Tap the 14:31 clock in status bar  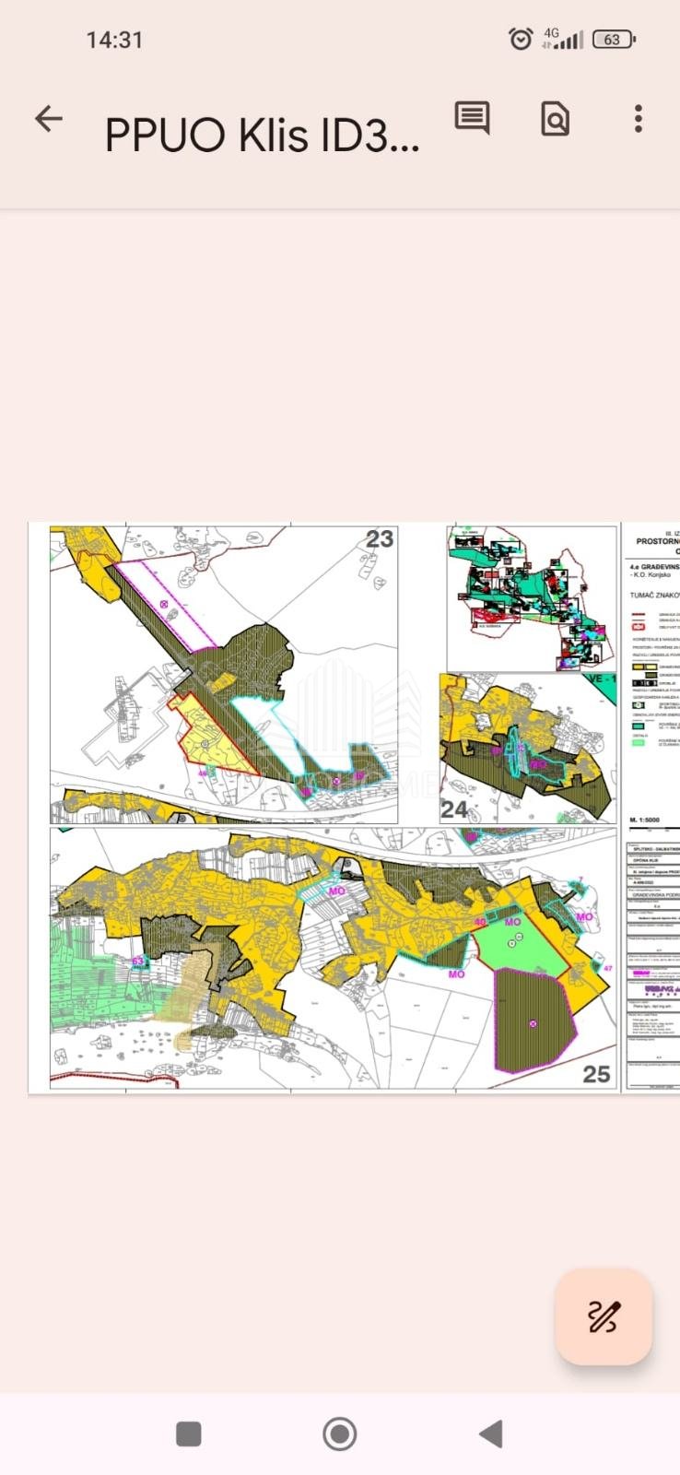point(114,40)
